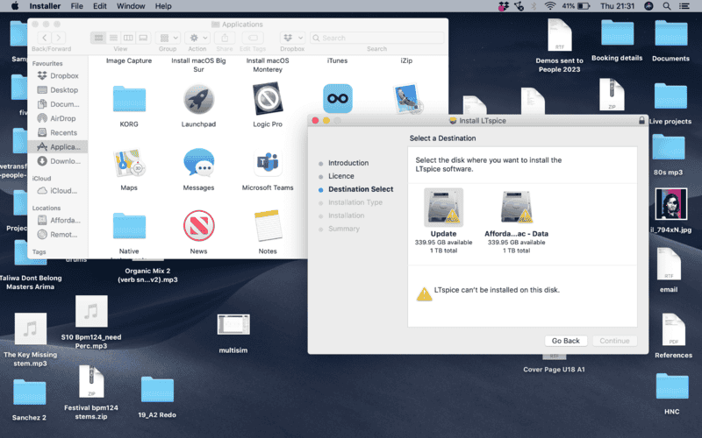Click the Finder forward arrow
Image resolution: width=702 pixels, height=438 pixels.
point(59,38)
